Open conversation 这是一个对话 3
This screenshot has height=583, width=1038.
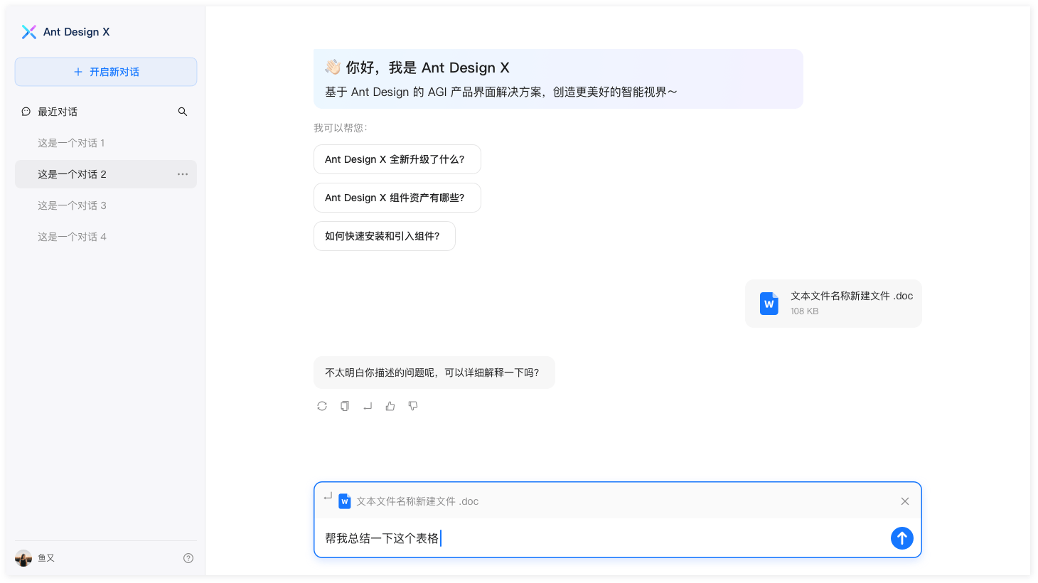pyautogui.click(x=106, y=205)
